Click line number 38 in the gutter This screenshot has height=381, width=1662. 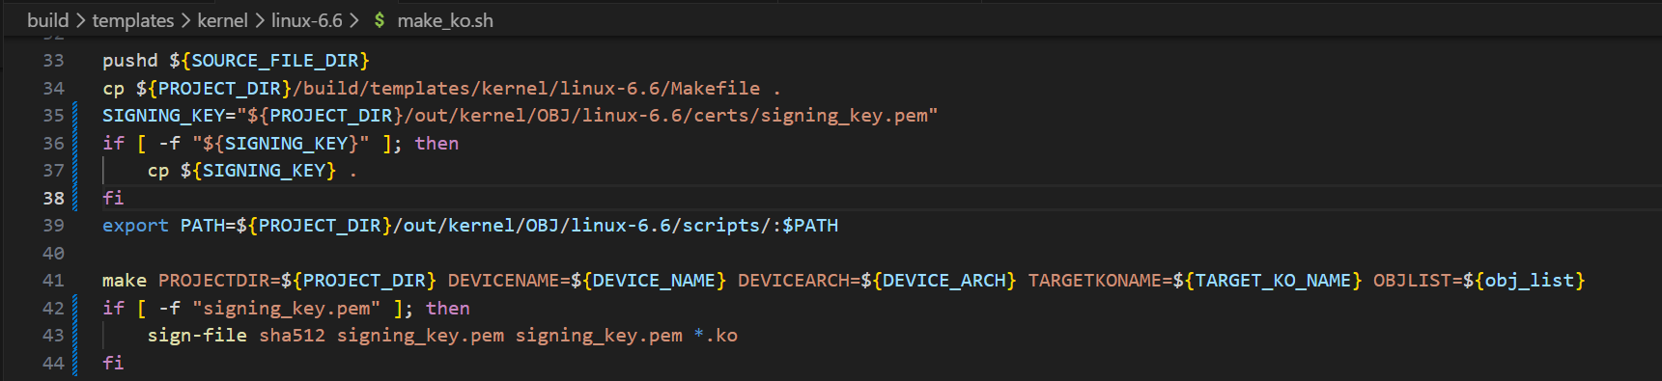[x=53, y=198]
